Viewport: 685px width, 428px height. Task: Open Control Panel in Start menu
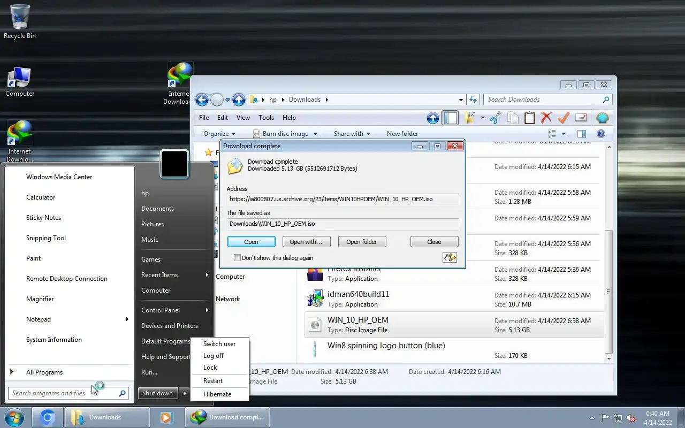[x=174, y=310]
